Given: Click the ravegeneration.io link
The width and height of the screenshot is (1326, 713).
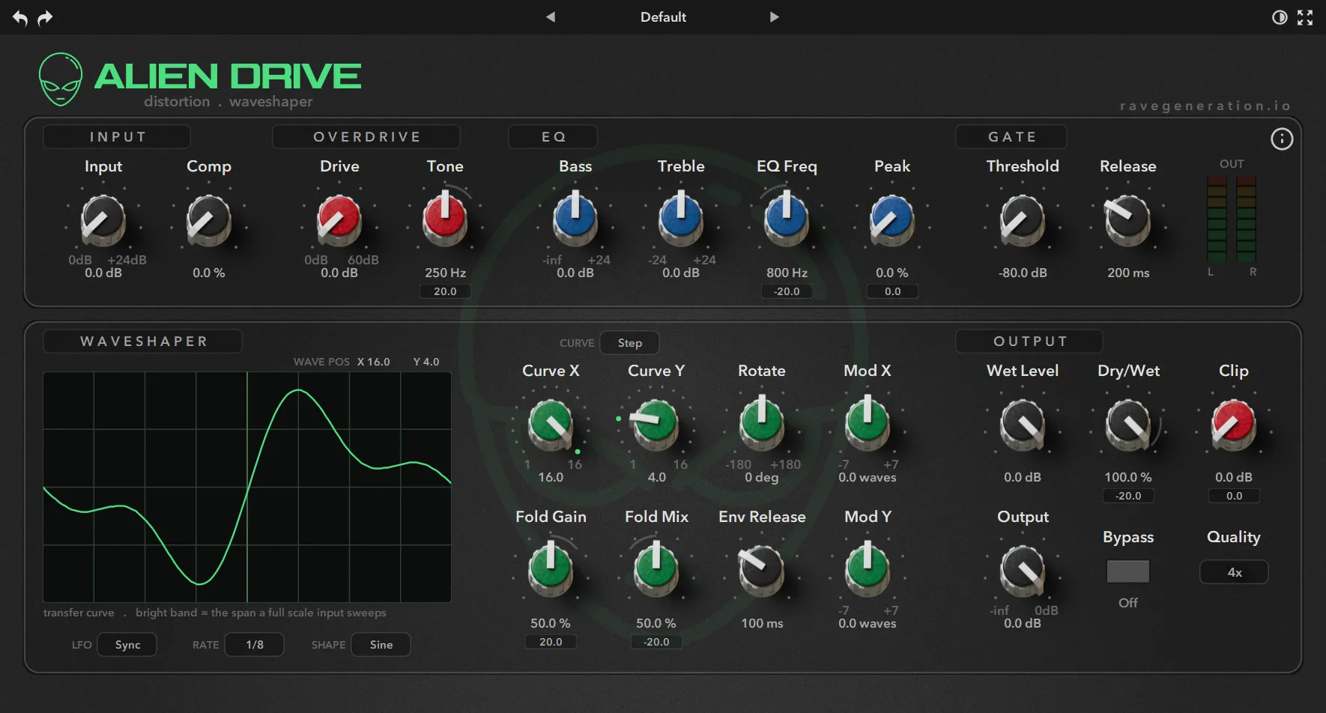Looking at the screenshot, I should coord(1205,106).
